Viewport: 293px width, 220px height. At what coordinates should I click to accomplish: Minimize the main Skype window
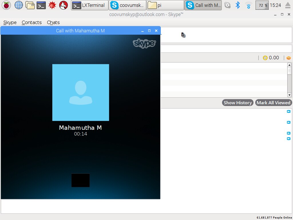tap(275, 15)
